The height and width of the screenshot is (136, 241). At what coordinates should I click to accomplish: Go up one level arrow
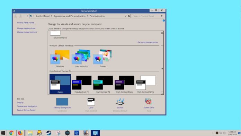point(27,16)
